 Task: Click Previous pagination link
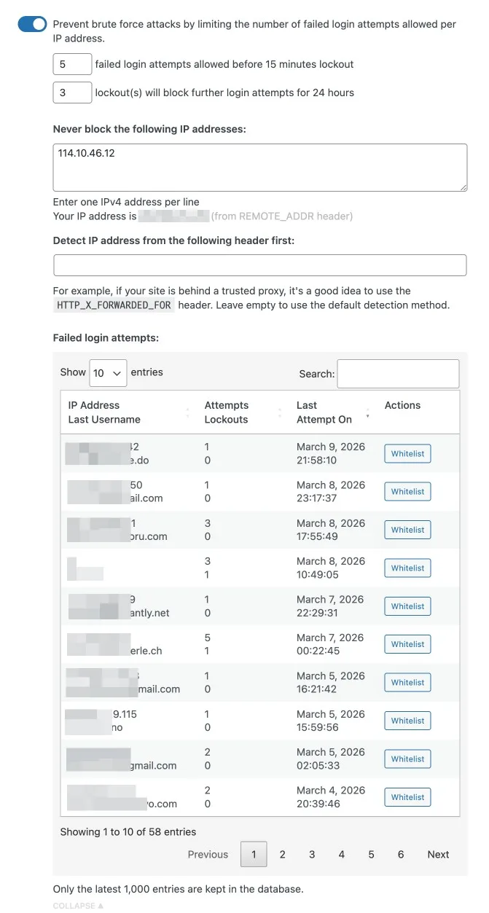coord(208,854)
